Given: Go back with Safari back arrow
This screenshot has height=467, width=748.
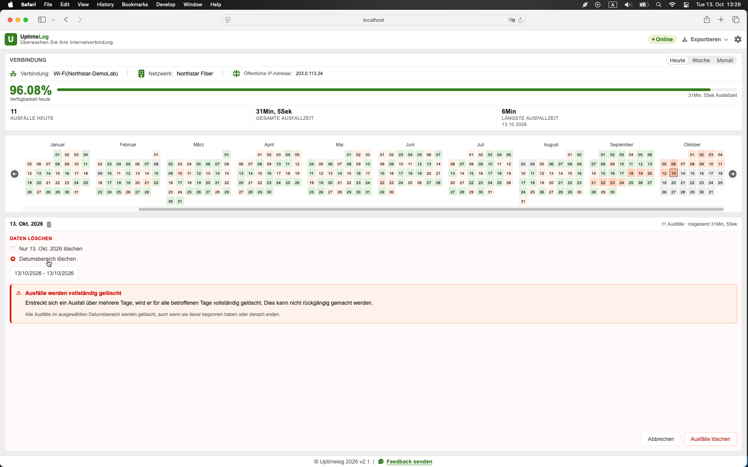Looking at the screenshot, I should point(66,20).
